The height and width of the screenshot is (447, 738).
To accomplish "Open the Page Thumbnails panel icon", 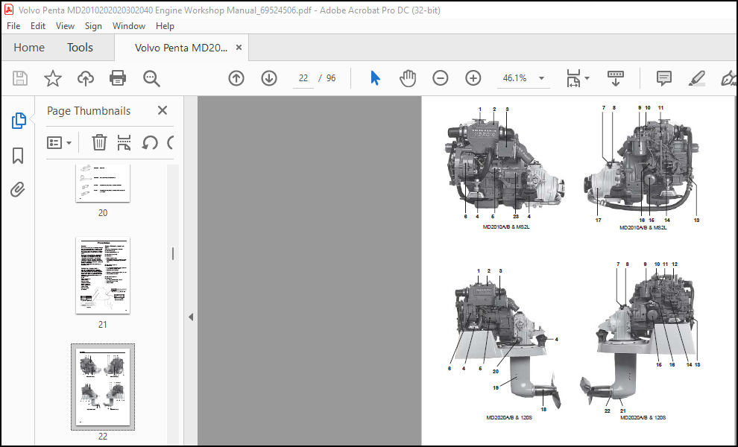I will [19, 121].
